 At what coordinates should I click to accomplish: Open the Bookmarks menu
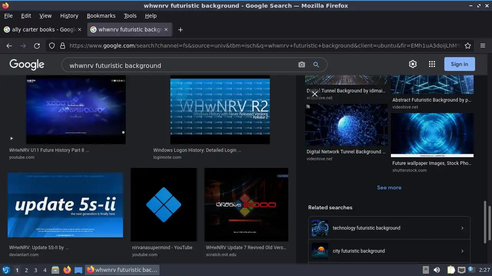click(101, 16)
